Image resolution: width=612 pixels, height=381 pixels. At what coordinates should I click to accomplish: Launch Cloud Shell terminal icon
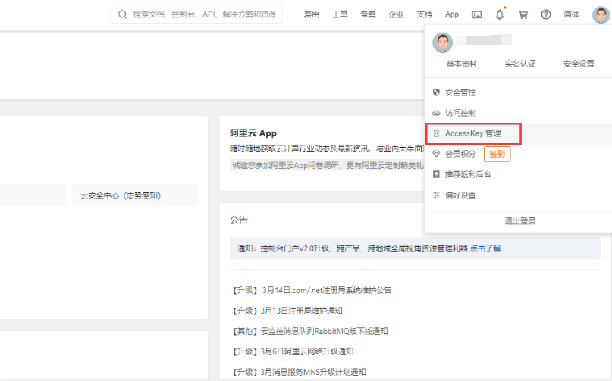pyautogui.click(x=476, y=14)
